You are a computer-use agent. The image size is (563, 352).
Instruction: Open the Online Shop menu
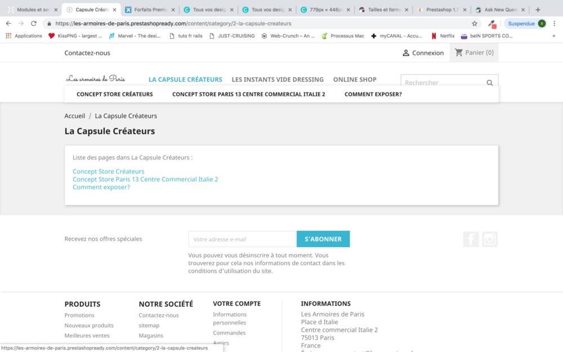pyautogui.click(x=355, y=79)
